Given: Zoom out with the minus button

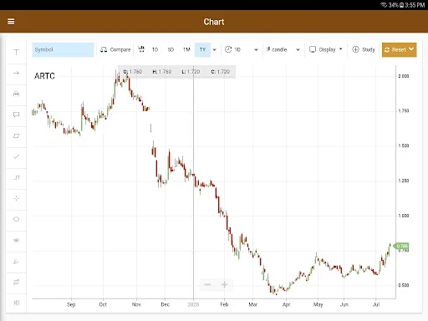Looking at the screenshot, I should [x=207, y=284].
